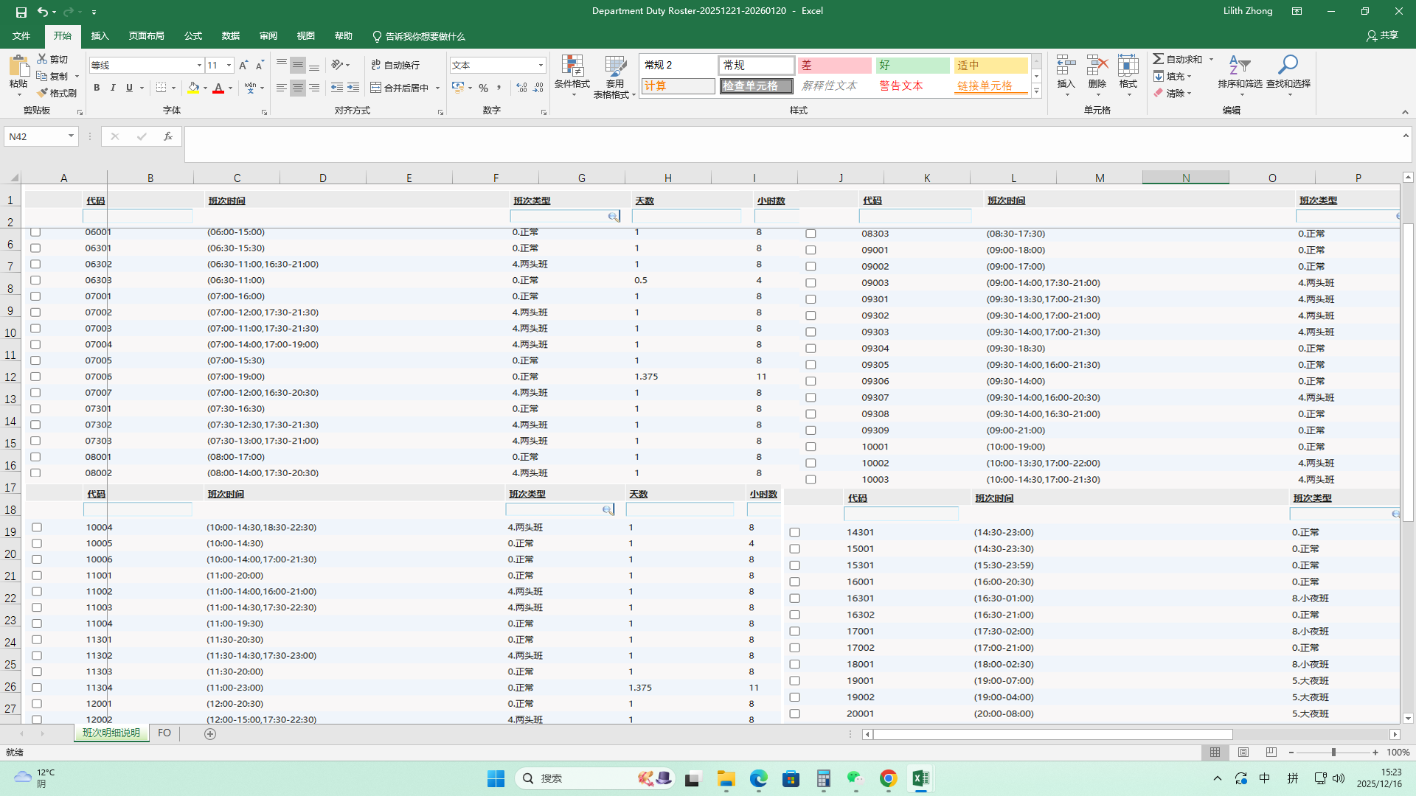Open Excel from the Windows taskbar
The height and width of the screenshot is (796, 1416).
click(920, 778)
